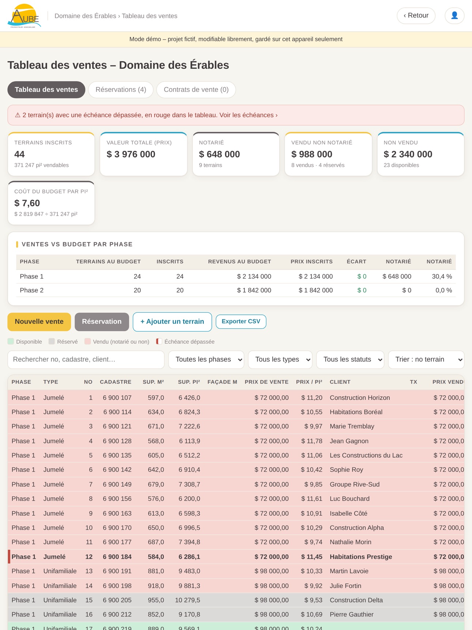Click the Construction Delta row

click(236, 600)
